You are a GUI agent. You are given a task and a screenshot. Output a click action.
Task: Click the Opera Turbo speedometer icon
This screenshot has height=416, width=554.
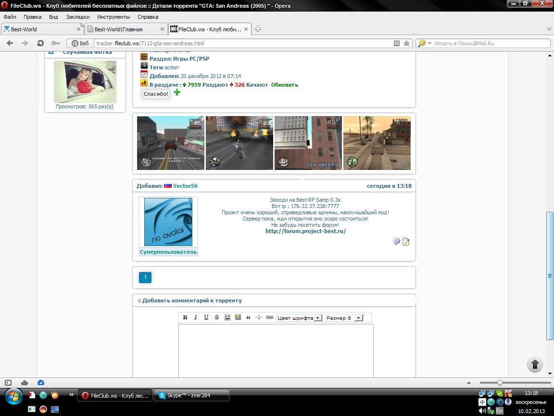coord(41,382)
